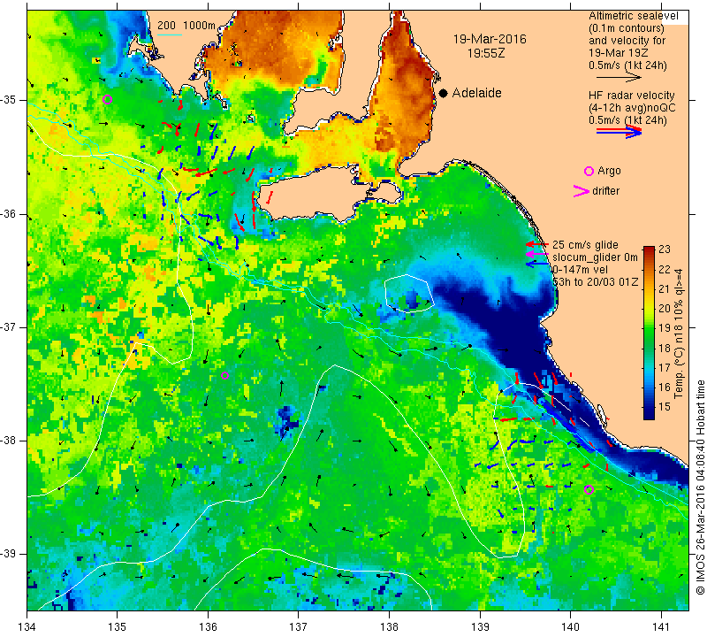Click the '25 cm/s glide' label
Image resolution: width=707 pixels, height=637 pixels.
(x=585, y=245)
